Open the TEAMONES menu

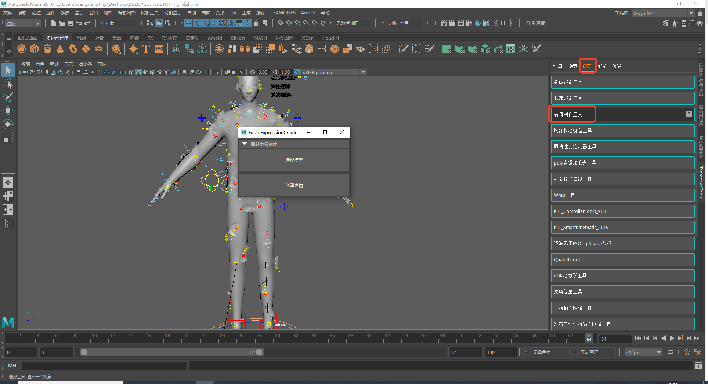tap(283, 13)
